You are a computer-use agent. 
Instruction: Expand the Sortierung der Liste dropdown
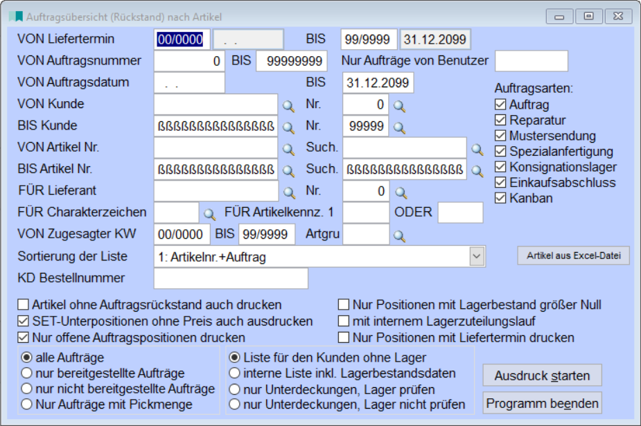[477, 257]
